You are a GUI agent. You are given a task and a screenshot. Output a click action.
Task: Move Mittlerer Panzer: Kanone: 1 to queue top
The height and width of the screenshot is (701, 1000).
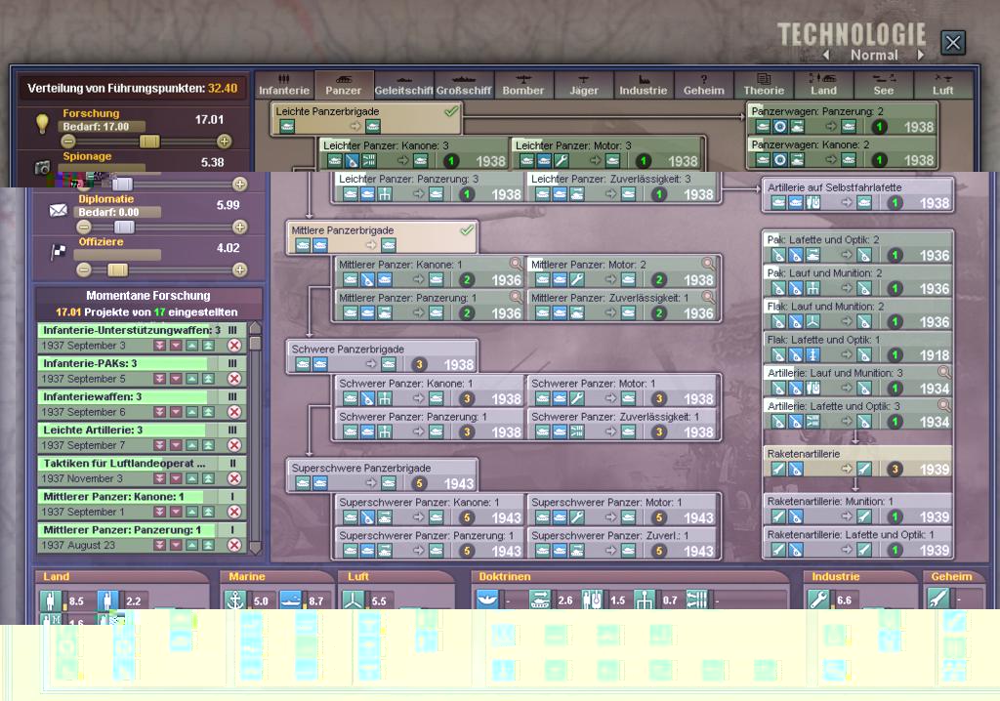[208, 512]
